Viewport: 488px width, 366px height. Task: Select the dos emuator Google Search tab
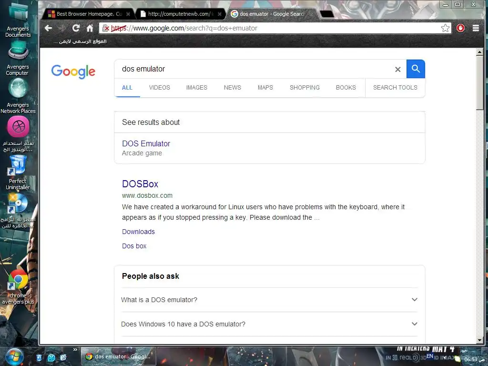(271, 14)
